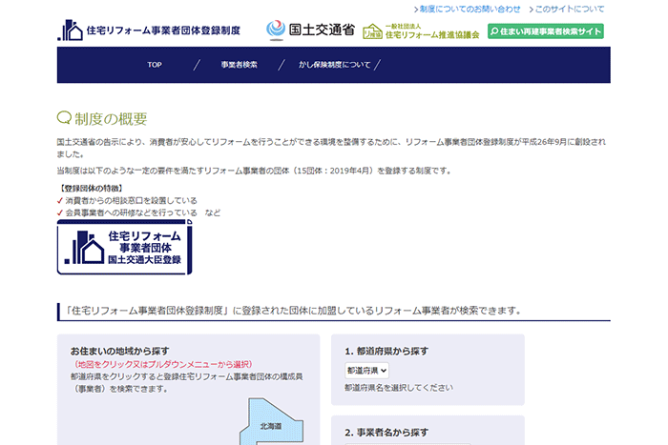Viewport: 668px width, 445px height.
Task: Open 制度についてのお問い合わせ link
Action: coord(468,9)
